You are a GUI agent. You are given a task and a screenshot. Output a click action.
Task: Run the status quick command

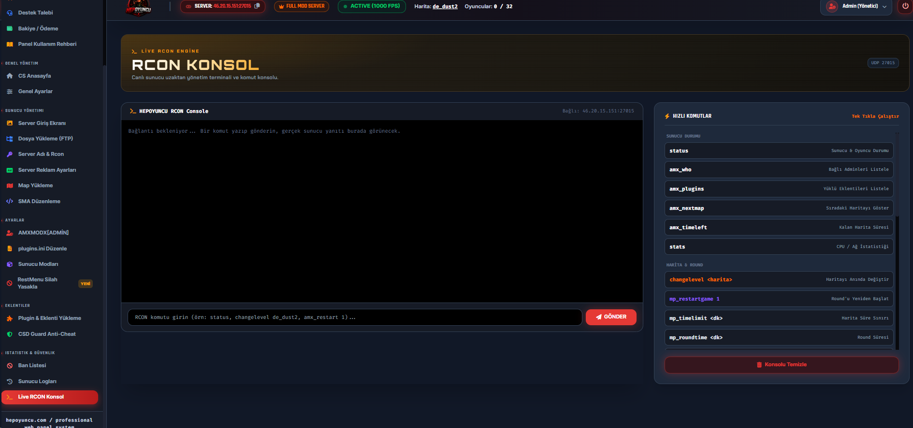point(779,151)
